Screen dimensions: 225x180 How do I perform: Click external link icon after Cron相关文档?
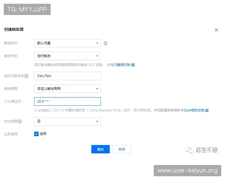tap(207, 110)
